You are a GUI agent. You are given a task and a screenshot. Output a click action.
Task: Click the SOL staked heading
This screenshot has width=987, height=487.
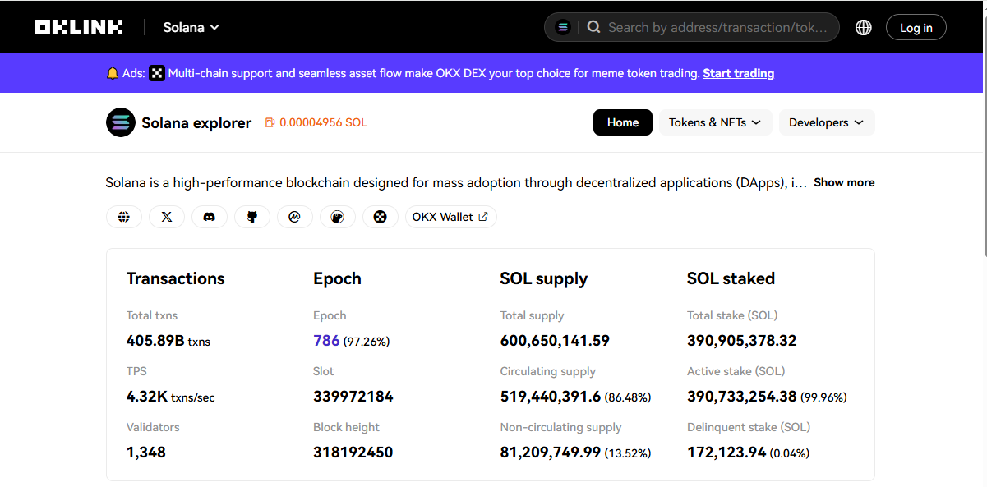click(x=731, y=278)
